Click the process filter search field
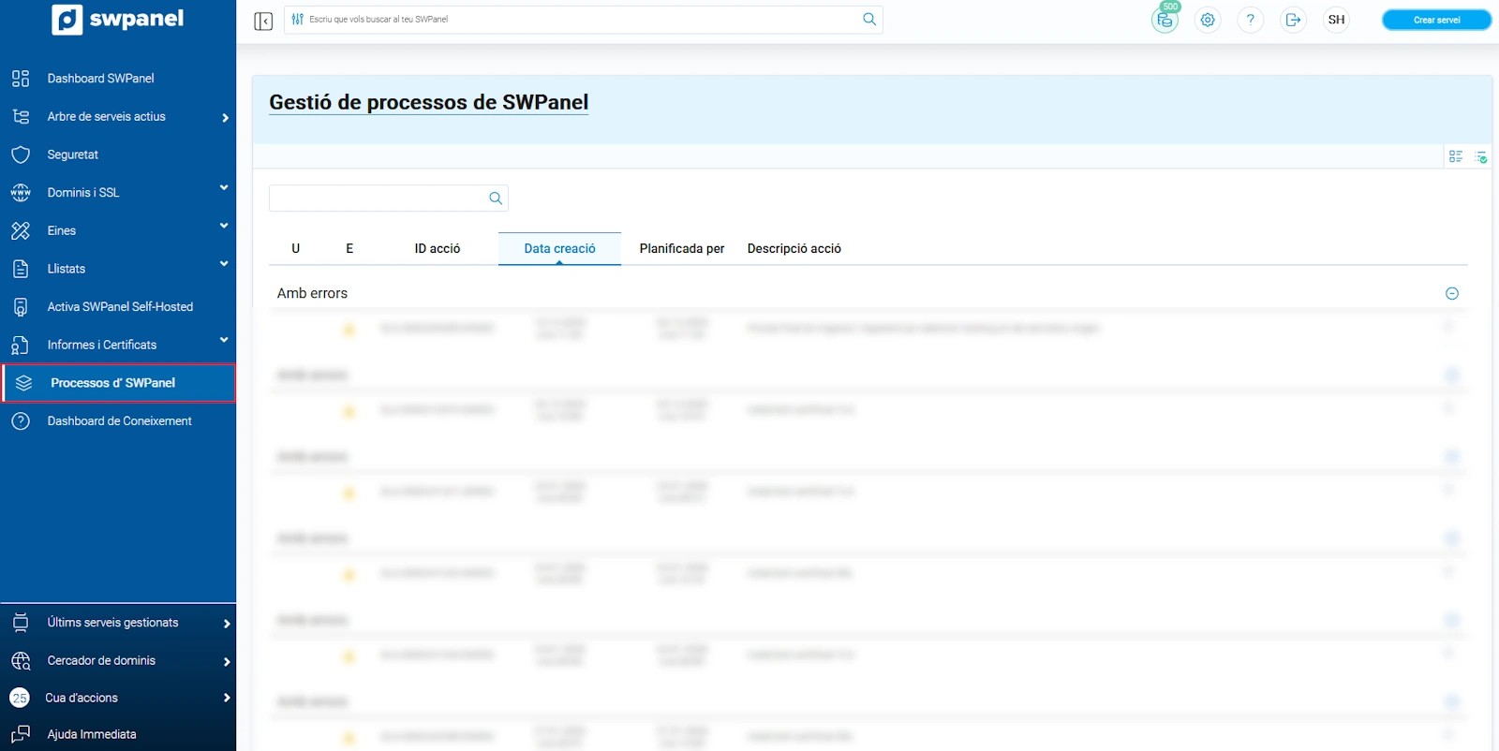 point(377,199)
